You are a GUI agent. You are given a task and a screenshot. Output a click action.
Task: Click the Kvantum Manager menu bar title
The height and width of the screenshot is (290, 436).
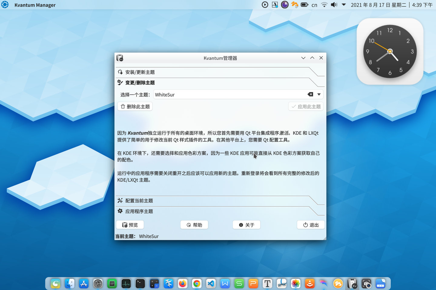(x=35, y=5)
